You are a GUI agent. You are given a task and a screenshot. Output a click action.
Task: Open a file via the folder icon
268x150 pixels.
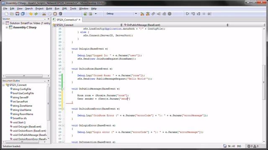tap(12, 14)
